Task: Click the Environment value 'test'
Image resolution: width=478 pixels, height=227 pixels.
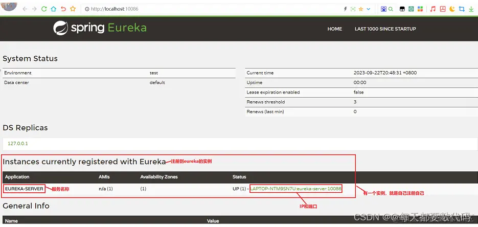Action: click(x=154, y=73)
